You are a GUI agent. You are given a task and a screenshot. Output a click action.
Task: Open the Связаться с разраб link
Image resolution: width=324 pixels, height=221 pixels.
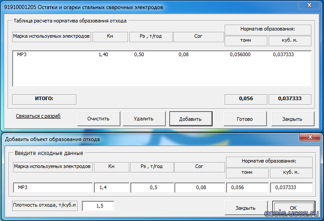point(38,116)
